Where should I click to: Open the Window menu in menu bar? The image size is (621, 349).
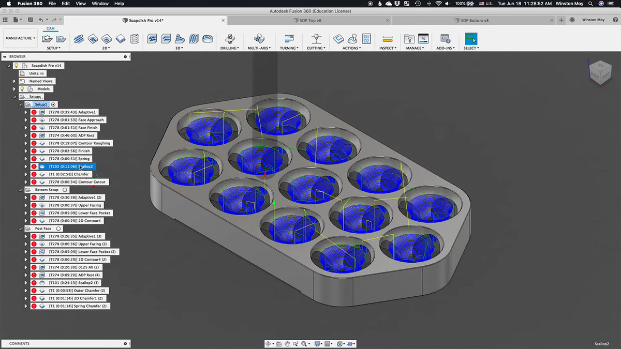point(100,4)
